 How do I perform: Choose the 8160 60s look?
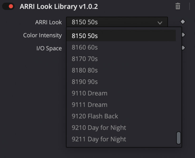point(121,47)
